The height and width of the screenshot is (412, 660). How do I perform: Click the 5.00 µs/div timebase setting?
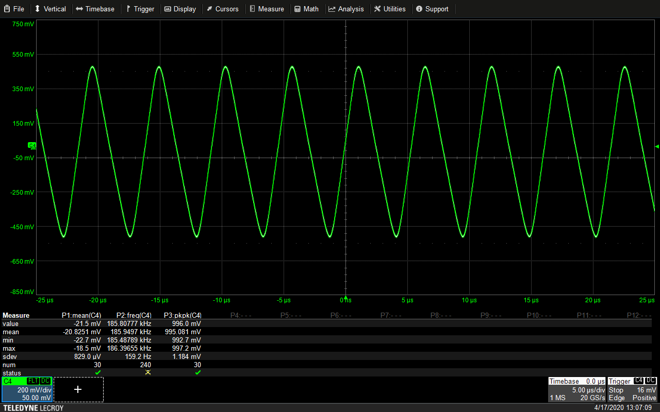pyautogui.click(x=588, y=390)
